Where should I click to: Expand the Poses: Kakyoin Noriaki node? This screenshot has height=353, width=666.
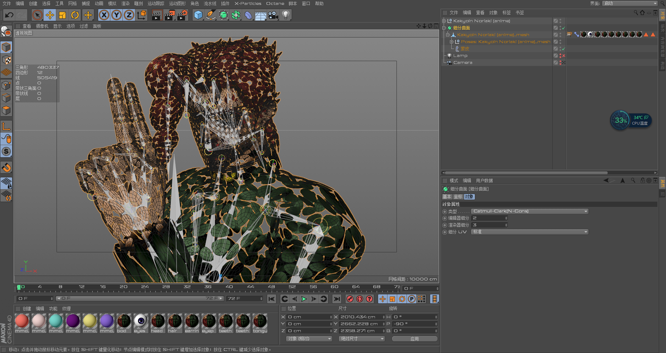(x=452, y=42)
